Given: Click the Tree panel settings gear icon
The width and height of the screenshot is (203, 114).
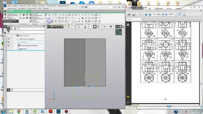Looking at the screenshot, I should point(44,26).
